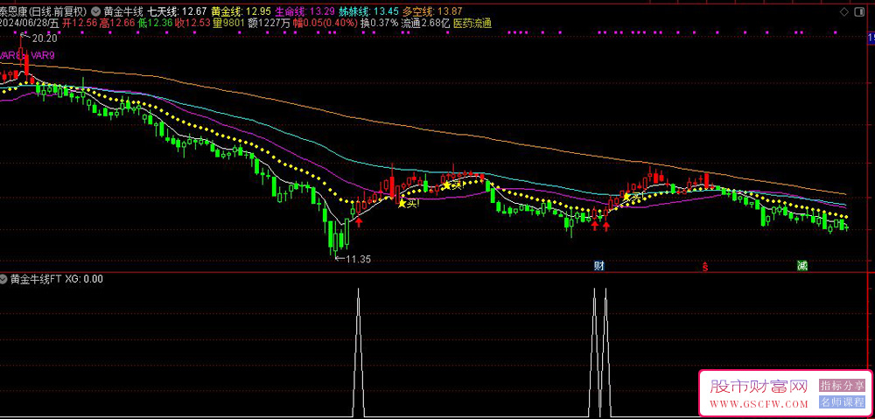
Task: Click the turnover amount 额1227万
Action: [x=269, y=23]
